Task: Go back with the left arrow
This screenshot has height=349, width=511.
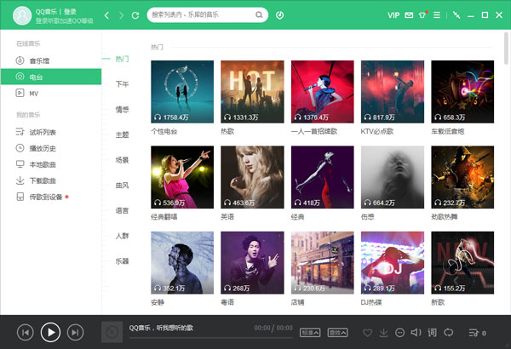Action: pos(106,15)
